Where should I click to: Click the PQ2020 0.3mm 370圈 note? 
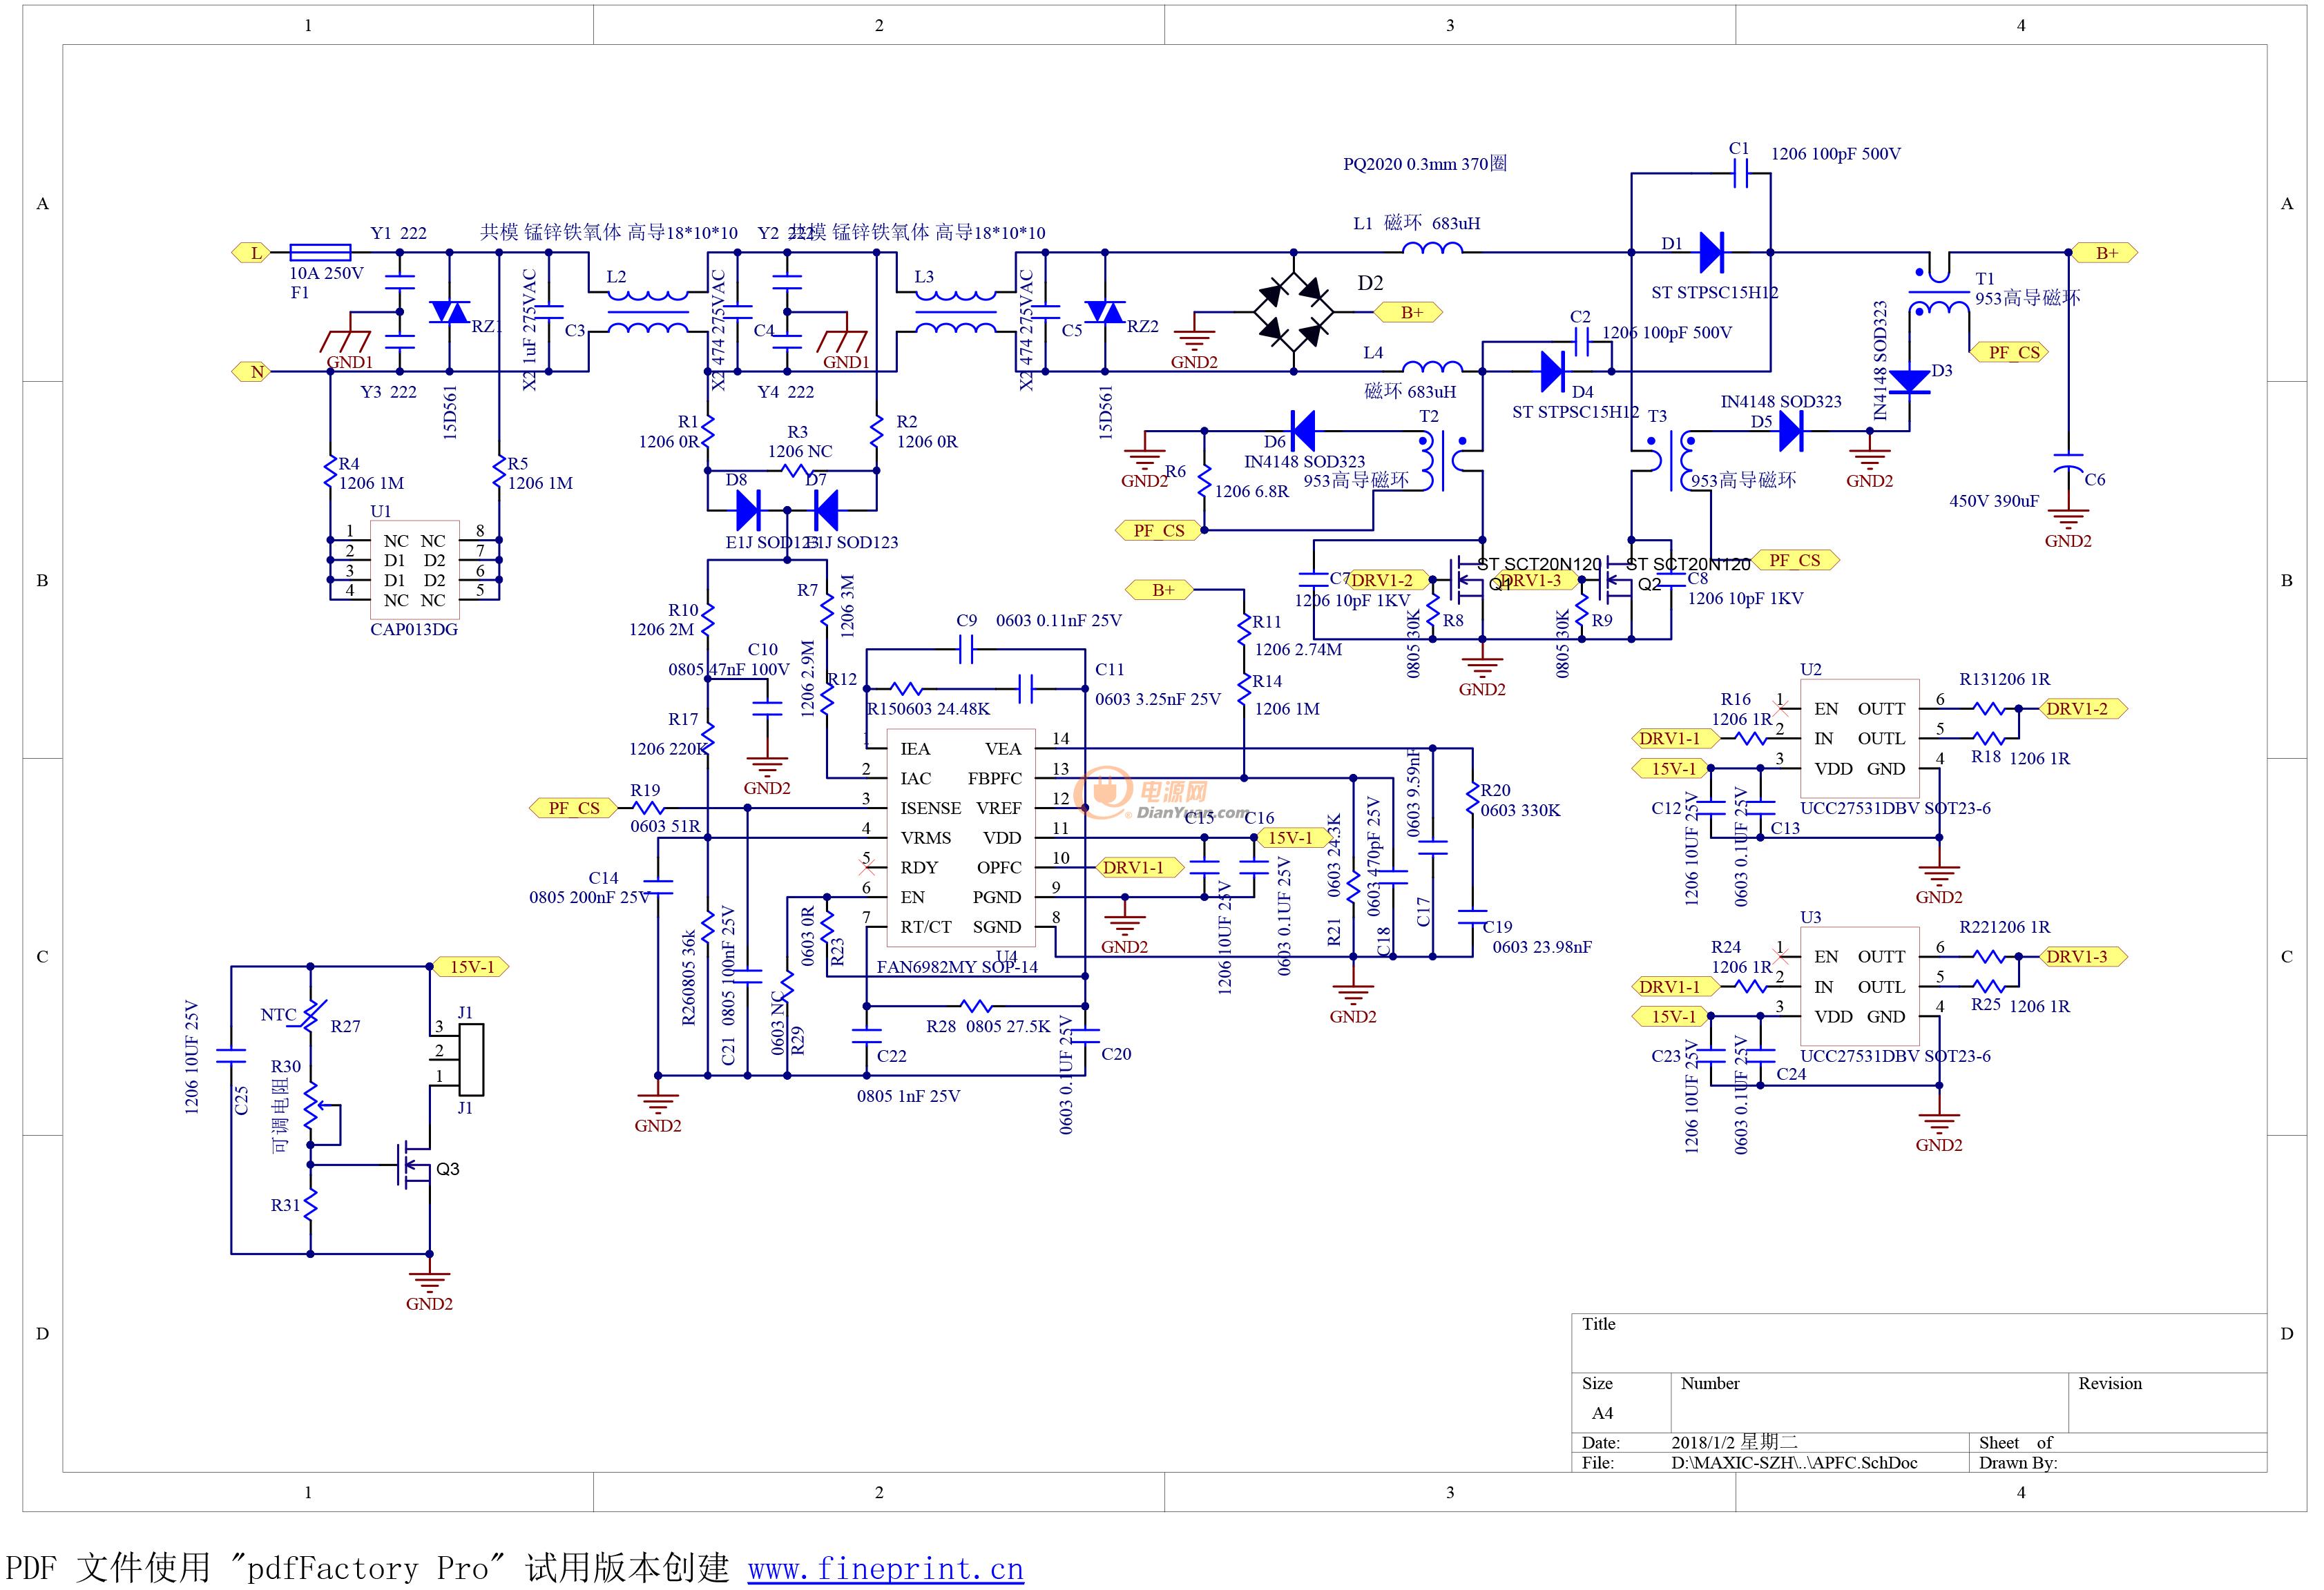1424,164
